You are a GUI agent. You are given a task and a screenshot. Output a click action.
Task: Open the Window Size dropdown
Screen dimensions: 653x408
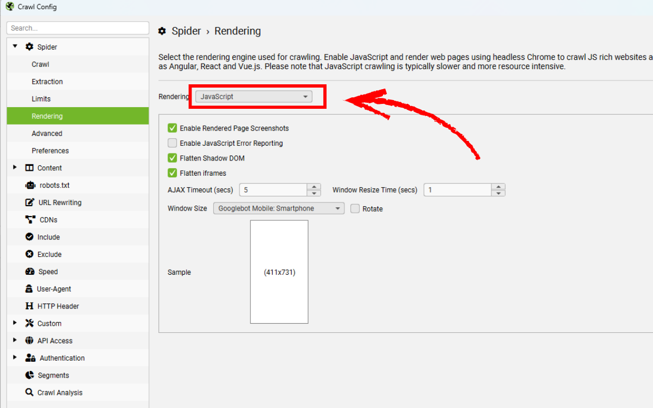coord(278,208)
